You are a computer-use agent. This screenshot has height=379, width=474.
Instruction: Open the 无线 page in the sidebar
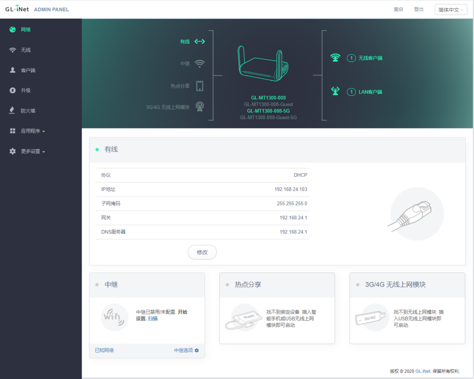click(x=26, y=50)
